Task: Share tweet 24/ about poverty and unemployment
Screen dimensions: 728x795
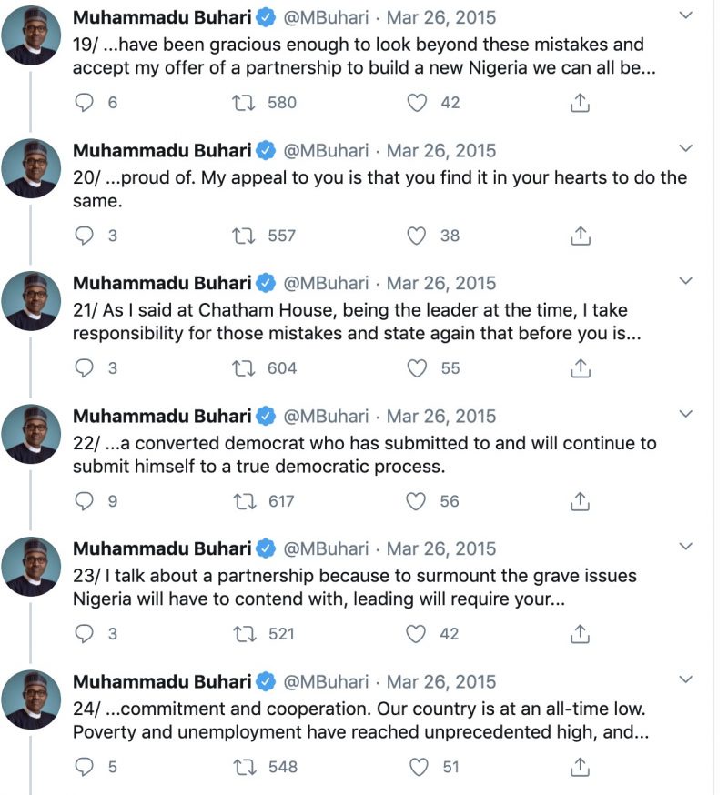Action: tap(580, 767)
